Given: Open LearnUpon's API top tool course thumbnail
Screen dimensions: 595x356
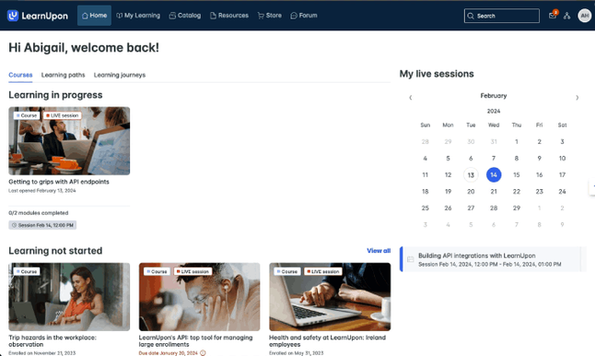Looking at the screenshot, I should [199, 297].
